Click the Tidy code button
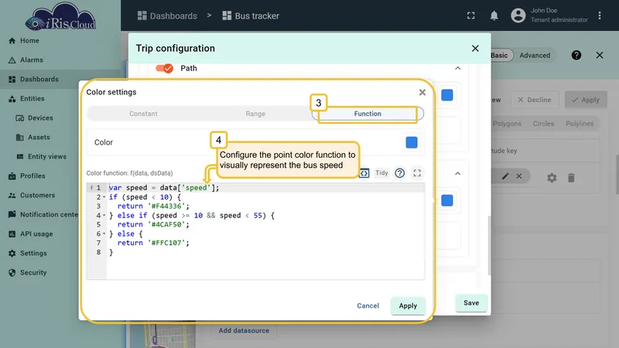 381,172
